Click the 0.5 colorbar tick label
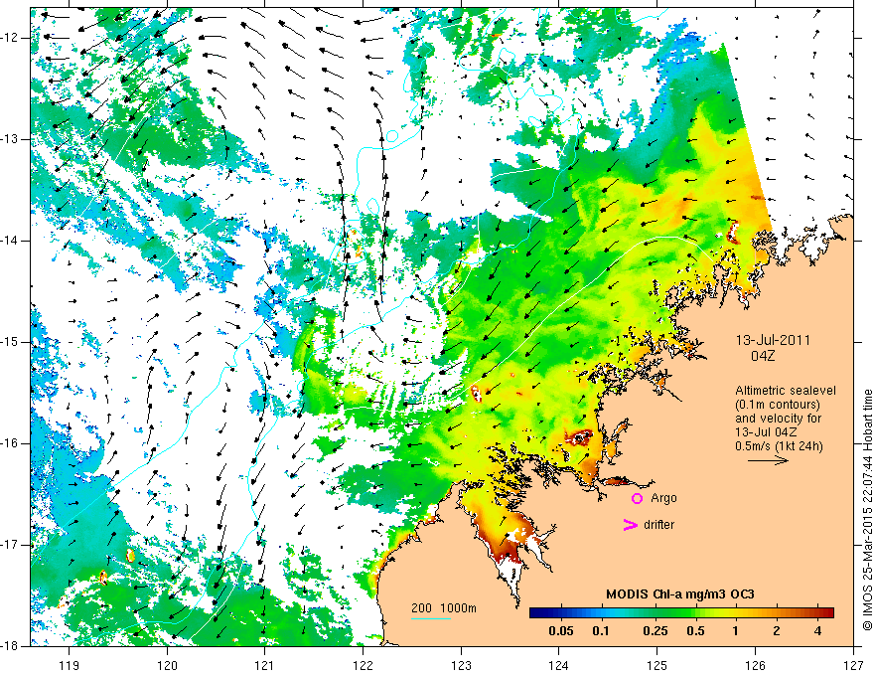874x676 pixels. click(695, 631)
